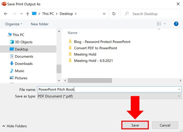Refresh the Desktop folder view
183x132 pixels.
click(x=114, y=14)
